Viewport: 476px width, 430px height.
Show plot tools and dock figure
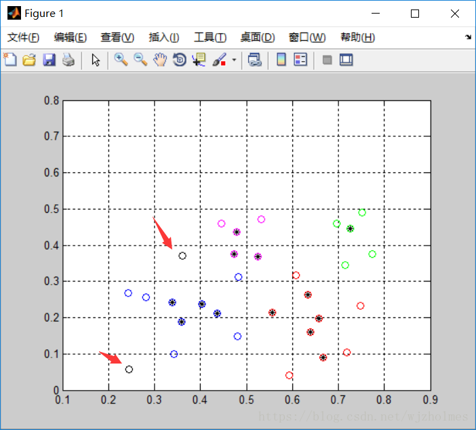pyautogui.click(x=346, y=60)
